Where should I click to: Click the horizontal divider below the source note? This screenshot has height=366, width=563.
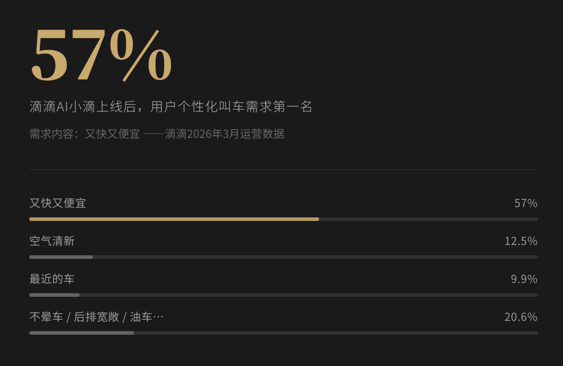pos(284,169)
